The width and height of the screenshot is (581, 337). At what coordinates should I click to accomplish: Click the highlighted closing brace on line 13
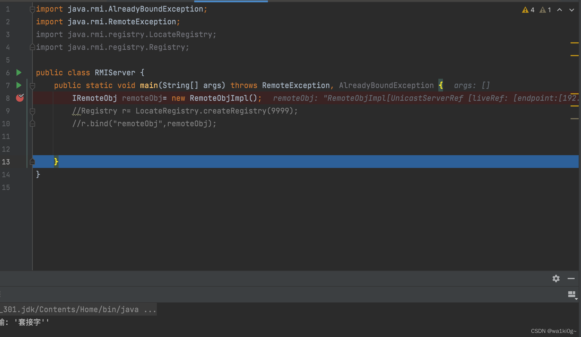pos(56,162)
